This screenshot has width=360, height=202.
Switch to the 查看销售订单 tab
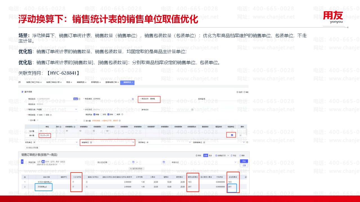(111, 82)
